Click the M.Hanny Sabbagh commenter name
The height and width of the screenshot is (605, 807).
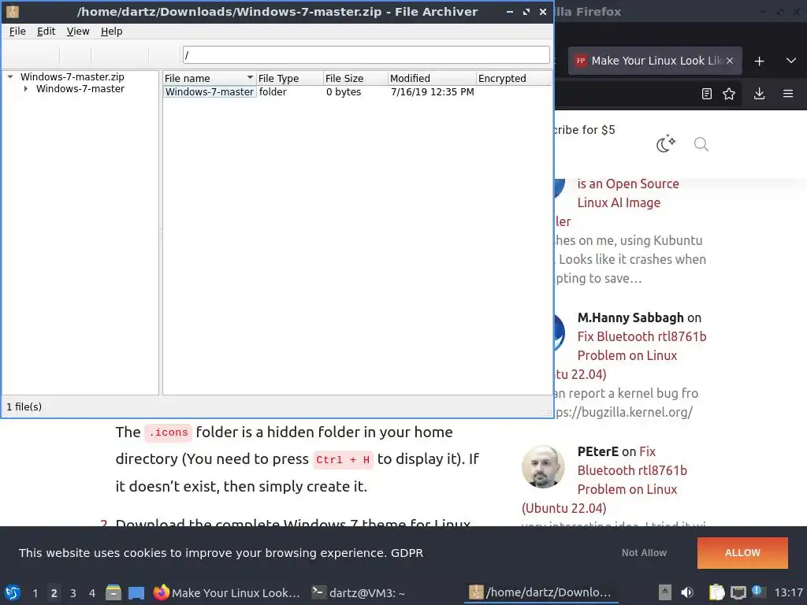point(630,317)
